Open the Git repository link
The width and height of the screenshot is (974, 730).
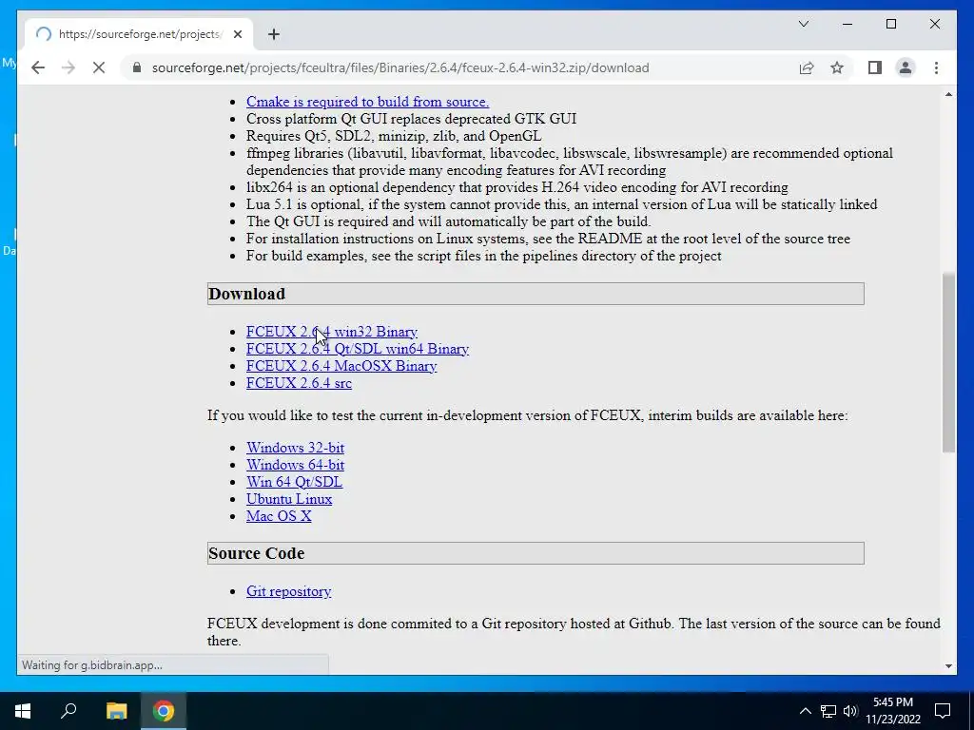(288, 591)
